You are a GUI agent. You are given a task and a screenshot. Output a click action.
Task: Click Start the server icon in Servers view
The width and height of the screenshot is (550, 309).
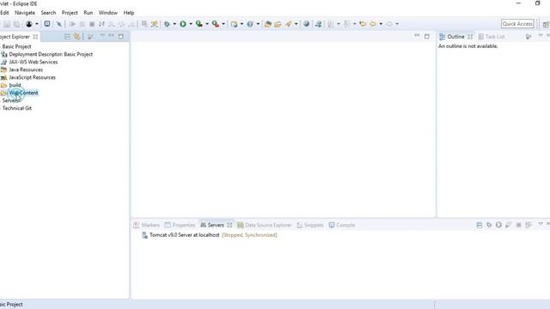coord(498,225)
